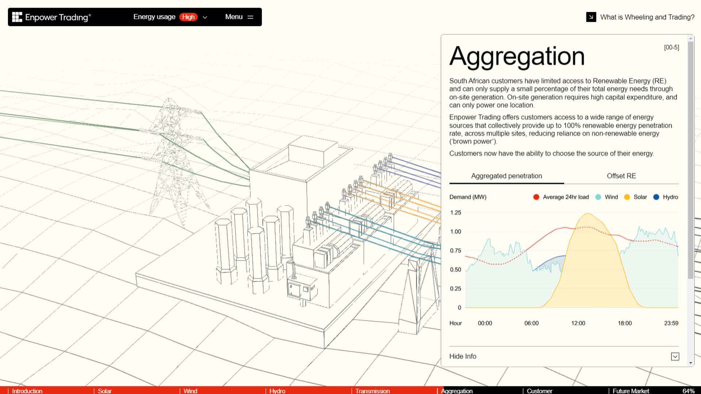
Task: Click the Aggregation heading
Action: point(517,57)
